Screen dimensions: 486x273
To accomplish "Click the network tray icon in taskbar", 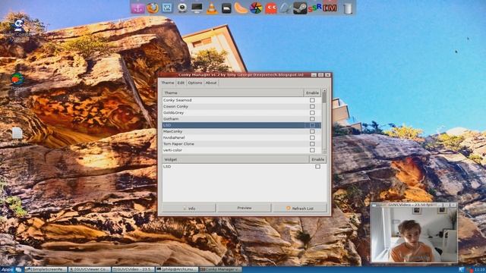I will pos(462,270).
